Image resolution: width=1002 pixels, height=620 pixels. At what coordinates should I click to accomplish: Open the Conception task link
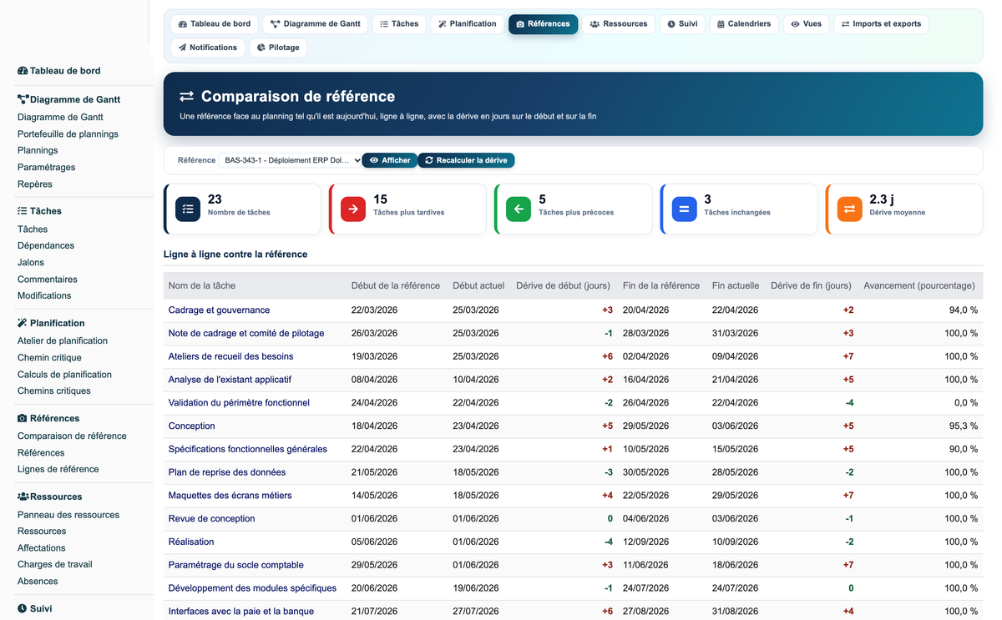[x=192, y=426]
